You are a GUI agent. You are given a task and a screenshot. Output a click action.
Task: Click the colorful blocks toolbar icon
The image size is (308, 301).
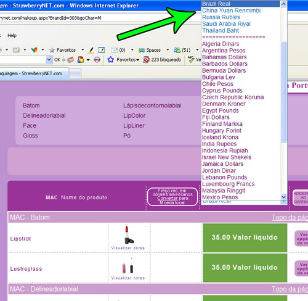click(81, 60)
